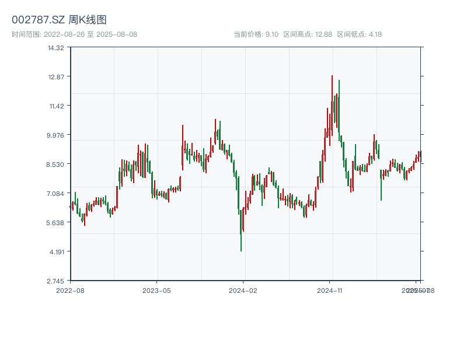The height and width of the screenshot is (350, 467).
Task: Click the y-axis value 2.745
Action: coord(55,281)
